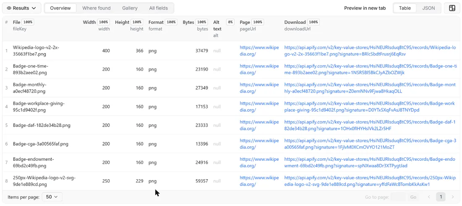Click width value 400
The image size is (462, 206).
point(106,51)
